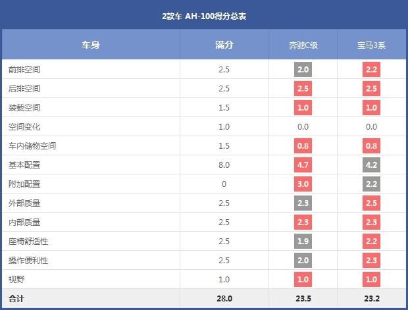
Task: Click the 满分 column header
Action: 224,45
